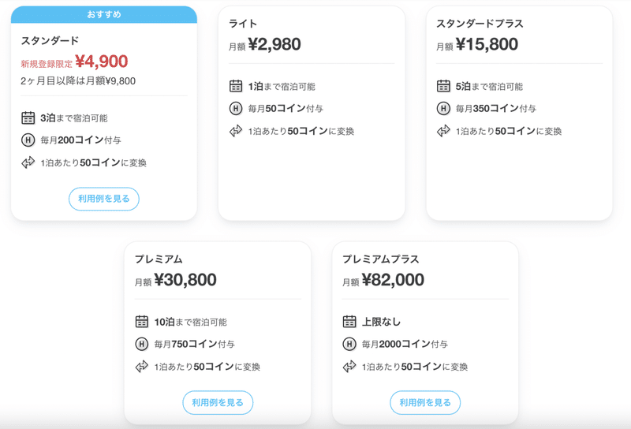The height and width of the screenshot is (429, 631).
Task: Select the ¥15,800 スタンダードプラス price
Action: tap(487, 44)
